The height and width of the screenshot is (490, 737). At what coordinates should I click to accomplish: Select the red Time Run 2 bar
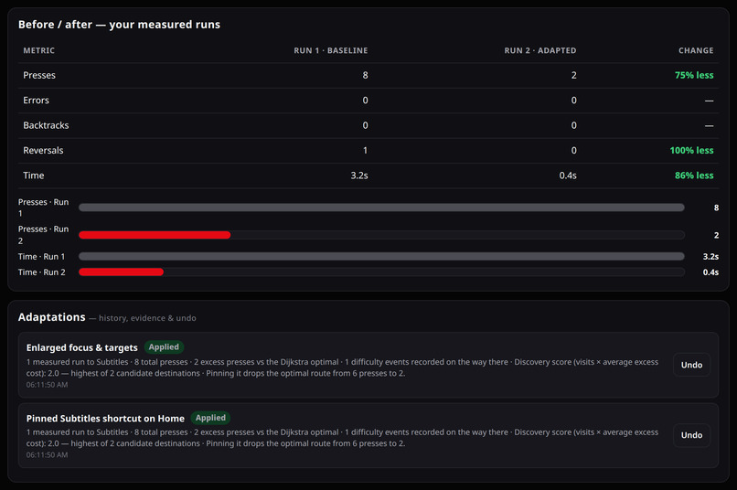coord(122,272)
